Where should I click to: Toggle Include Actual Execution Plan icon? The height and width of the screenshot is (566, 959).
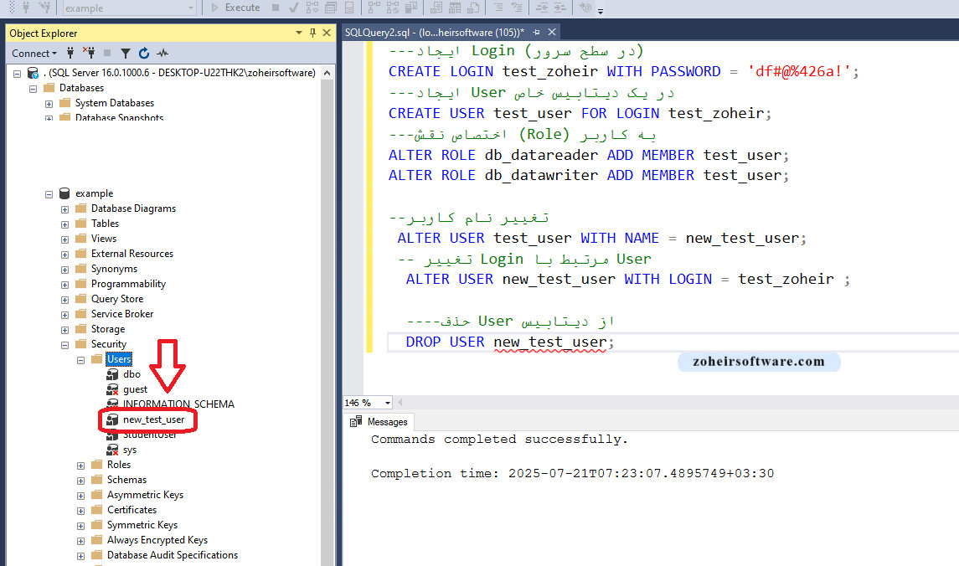(x=374, y=8)
